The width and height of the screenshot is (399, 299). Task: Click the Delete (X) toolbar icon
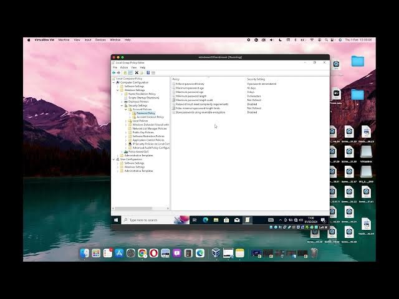coord(137,73)
